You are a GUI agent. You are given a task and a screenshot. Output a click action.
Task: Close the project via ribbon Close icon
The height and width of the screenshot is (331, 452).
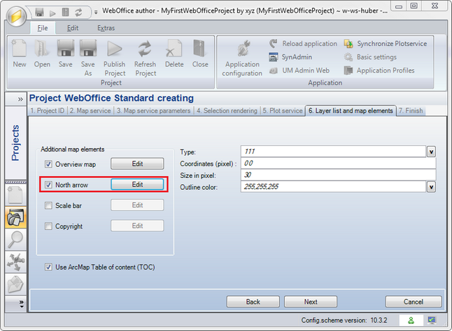pos(200,48)
